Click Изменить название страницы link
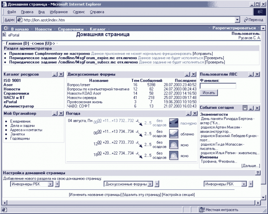 pos(95,195)
